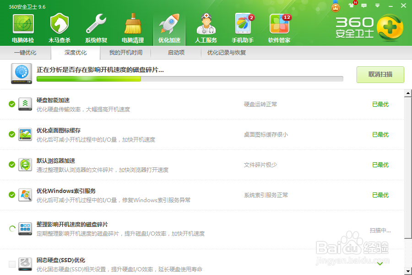Toggle the green check for 硬盘智能加速

(x=12, y=104)
